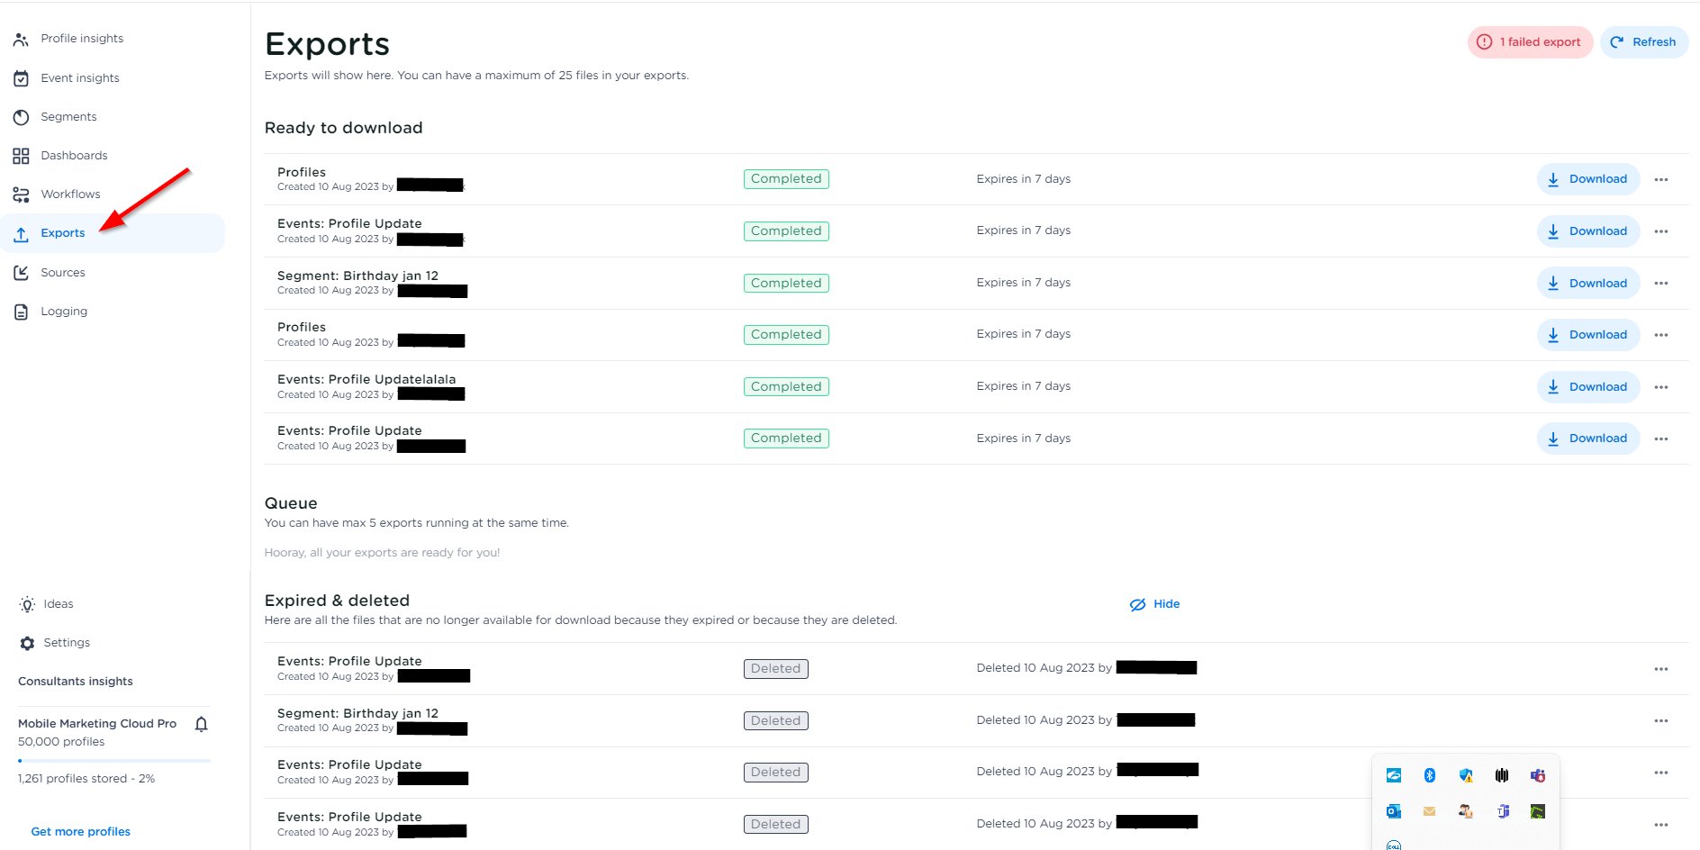
Task: Open the Event insights page
Action: pyautogui.click(x=79, y=78)
